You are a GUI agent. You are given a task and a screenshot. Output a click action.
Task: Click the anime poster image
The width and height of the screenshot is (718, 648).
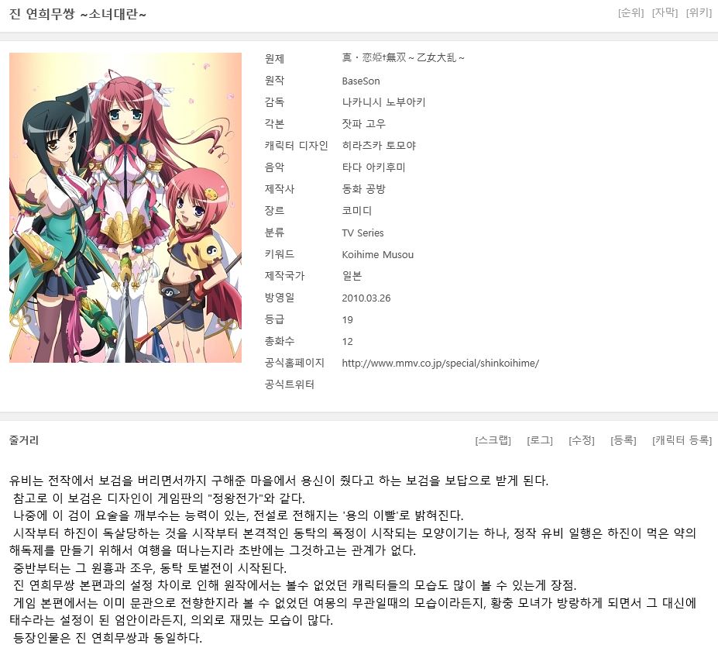[x=125, y=208]
